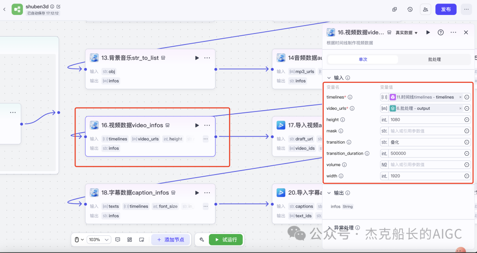Collapse the 输出 section
477x253 pixels.
pyautogui.click(x=329, y=193)
